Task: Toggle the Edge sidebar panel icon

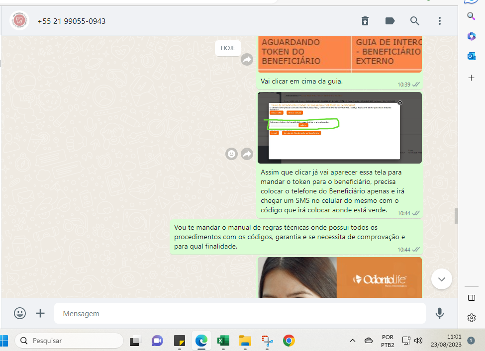Action: (x=472, y=298)
